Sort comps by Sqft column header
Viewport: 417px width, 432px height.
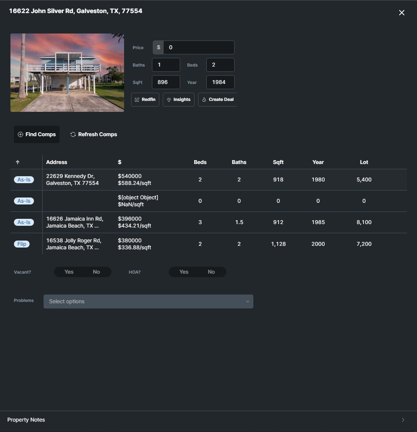coord(278,162)
